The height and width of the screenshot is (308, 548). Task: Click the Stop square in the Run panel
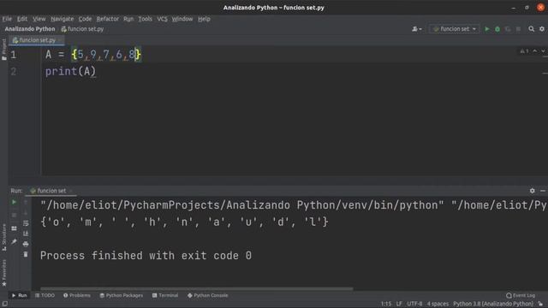tap(14, 215)
